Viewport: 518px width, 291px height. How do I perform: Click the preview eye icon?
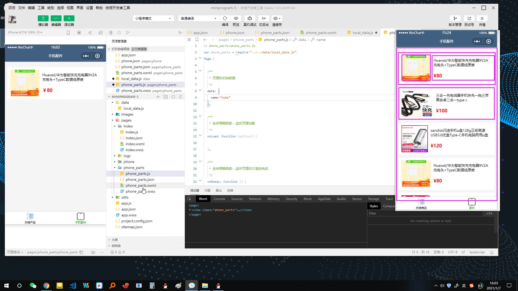(236, 18)
